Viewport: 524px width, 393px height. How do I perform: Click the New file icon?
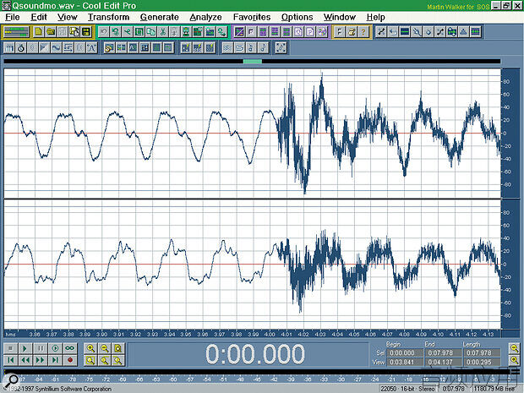pyautogui.click(x=38, y=32)
